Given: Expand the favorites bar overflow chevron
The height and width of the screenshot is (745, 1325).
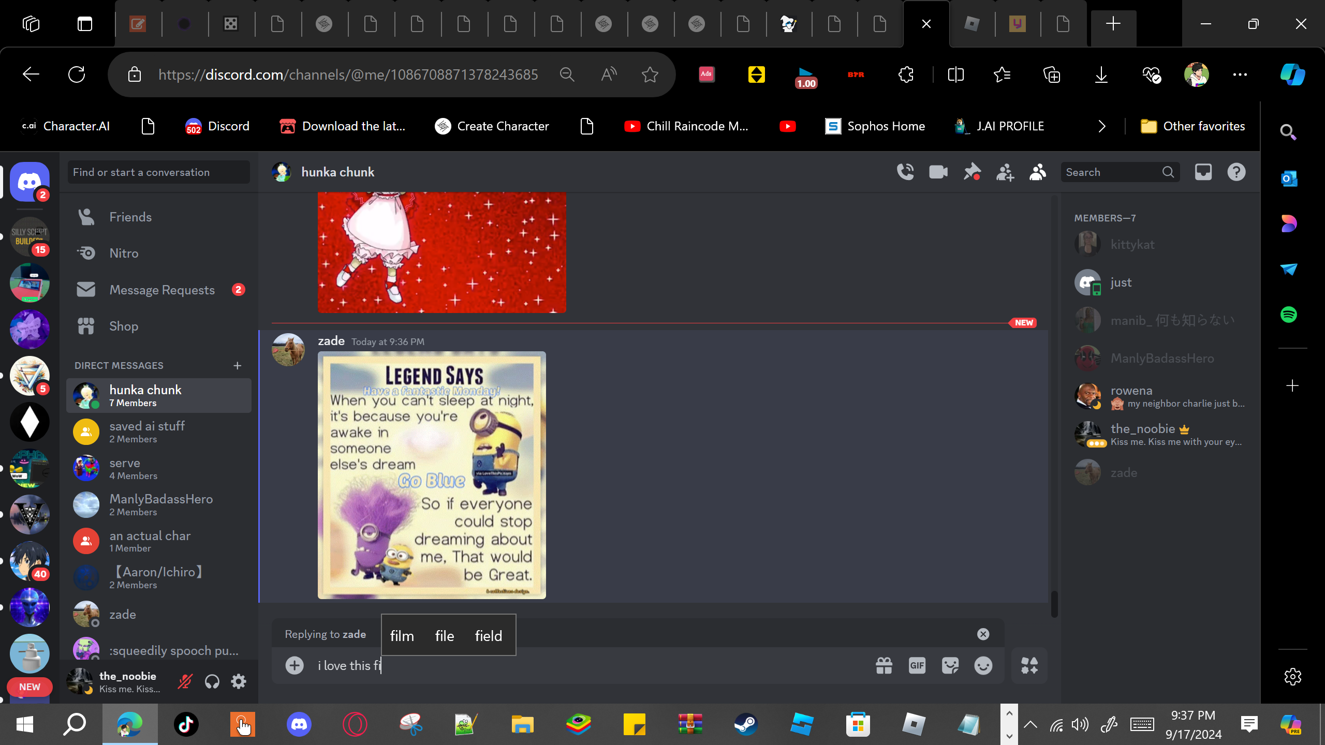Looking at the screenshot, I should tap(1102, 126).
